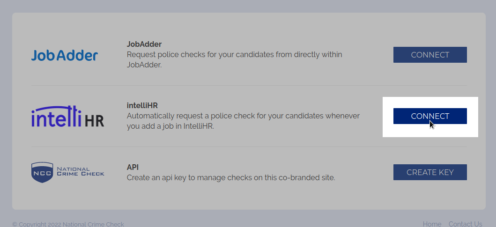Click the intelliHR logo

(67, 117)
